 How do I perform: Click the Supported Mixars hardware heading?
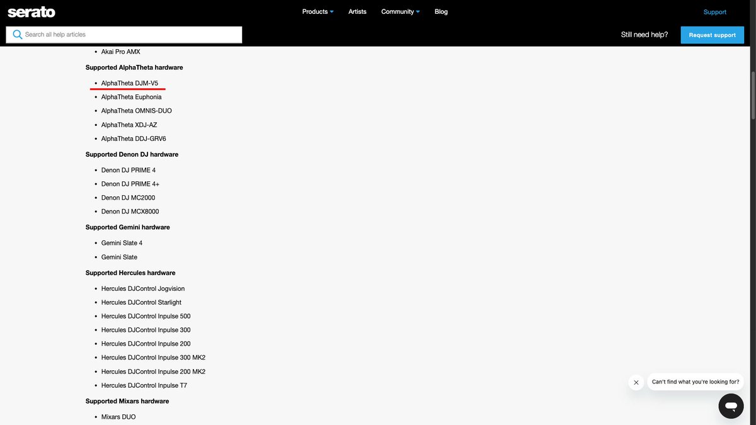[127, 401]
